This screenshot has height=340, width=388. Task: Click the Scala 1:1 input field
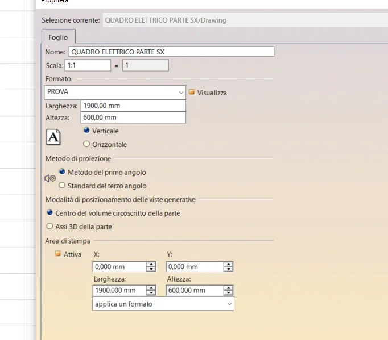coord(88,65)
